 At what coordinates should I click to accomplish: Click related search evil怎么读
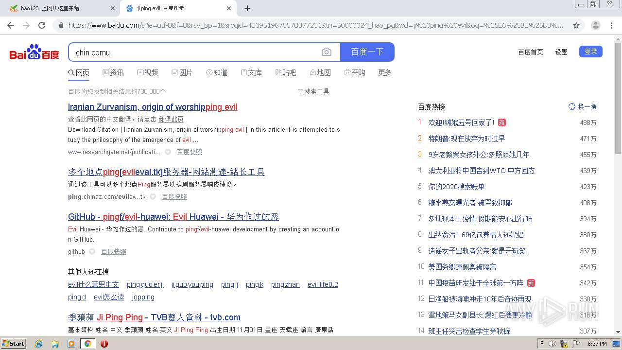pos(109,297)
